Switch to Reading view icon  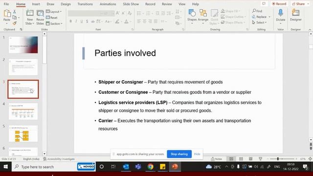point(250,159)
